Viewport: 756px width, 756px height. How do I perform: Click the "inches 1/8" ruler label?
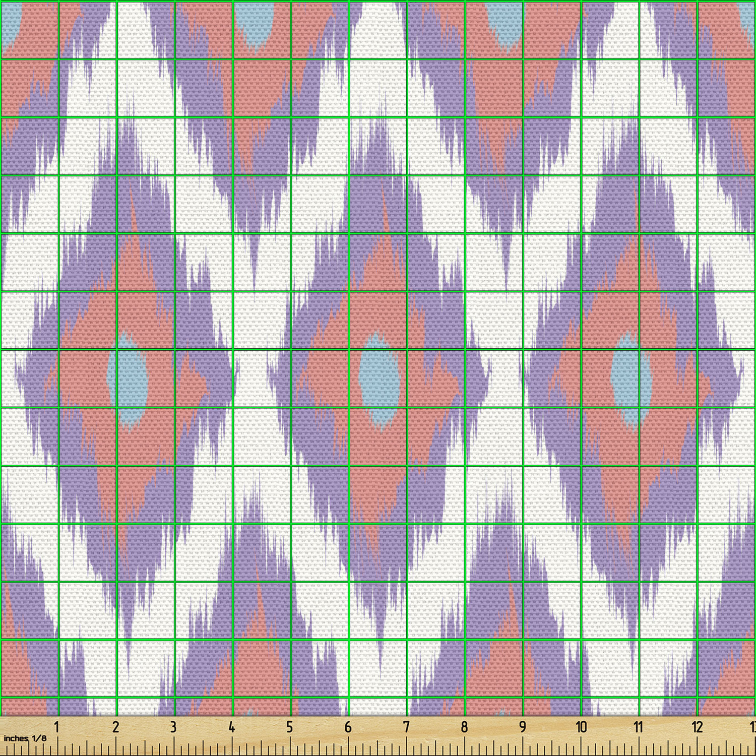tap(25, 738)
